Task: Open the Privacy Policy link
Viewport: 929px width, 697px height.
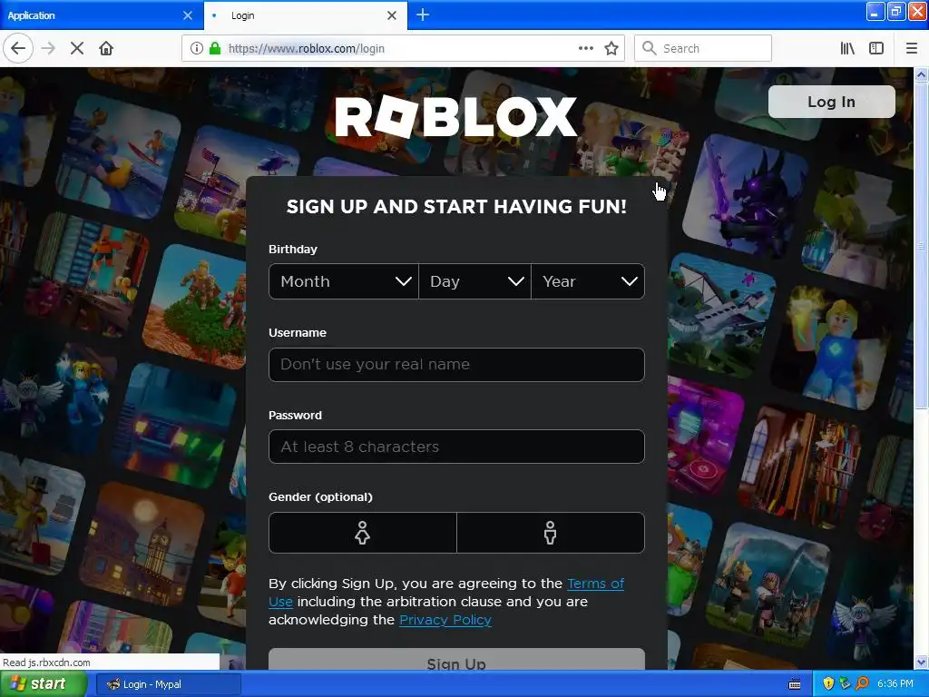Action: [445, 620]
